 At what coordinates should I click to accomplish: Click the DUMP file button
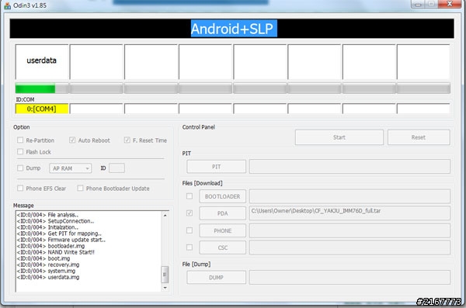pyautogui.click(x=217, y=277)
